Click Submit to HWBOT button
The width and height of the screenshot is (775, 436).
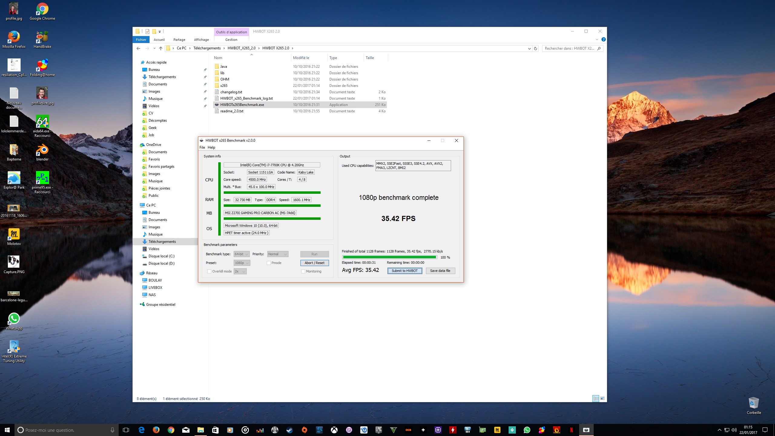coord(405,271)
